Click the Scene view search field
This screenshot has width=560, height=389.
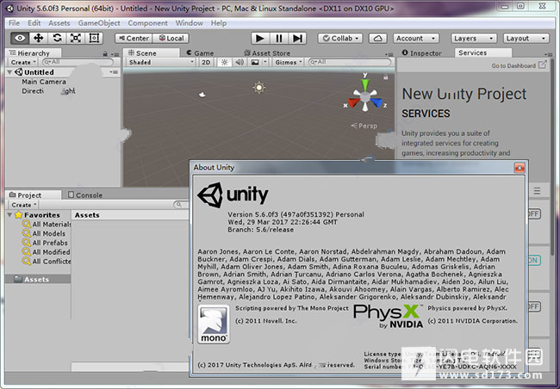coord(350,62)
